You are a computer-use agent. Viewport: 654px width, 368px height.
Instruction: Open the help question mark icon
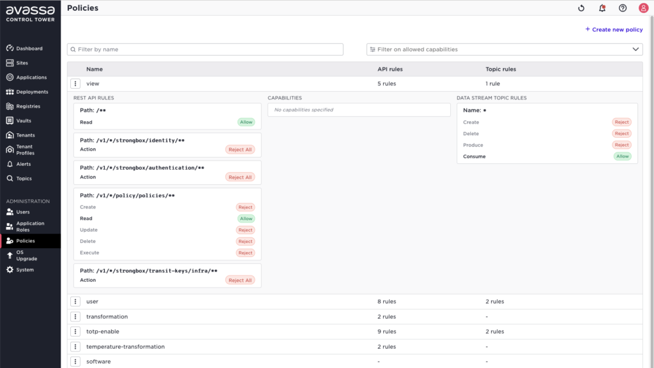pyautogui.click(x=622, y=8)
